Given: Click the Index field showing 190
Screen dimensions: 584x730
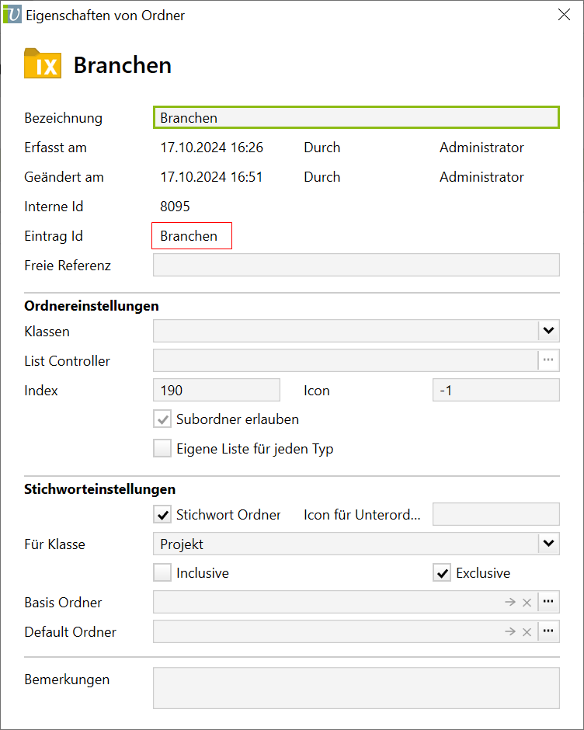Looking at the screenshot, I should 217,390.
